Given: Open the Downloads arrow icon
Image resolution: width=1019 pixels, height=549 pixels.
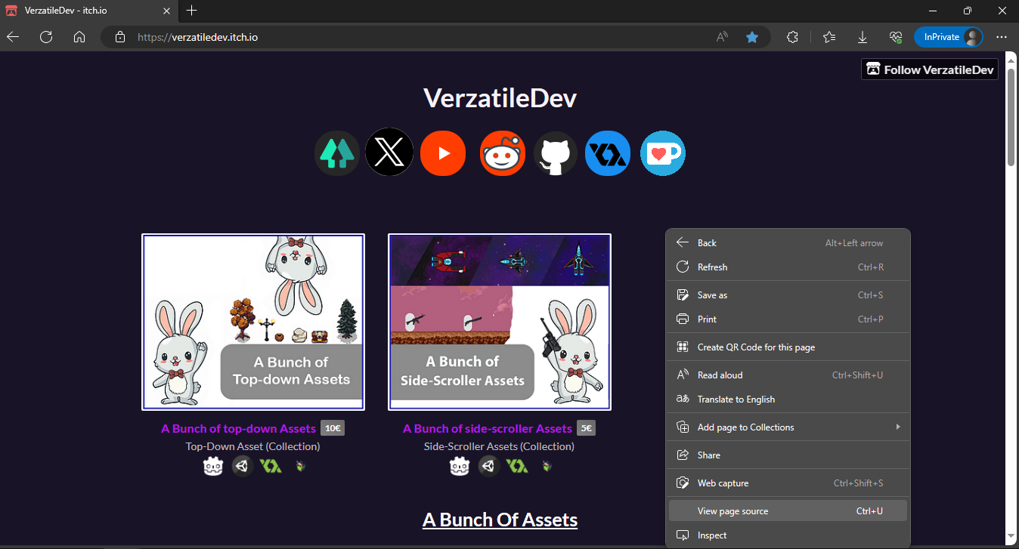Looking at the screenshot, I should pos(863,37).
